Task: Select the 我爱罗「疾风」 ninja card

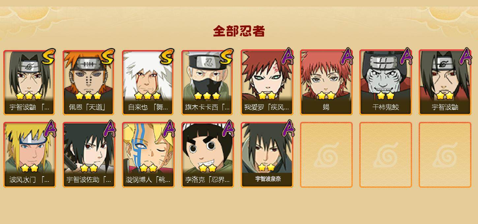Action: point(267,82)
